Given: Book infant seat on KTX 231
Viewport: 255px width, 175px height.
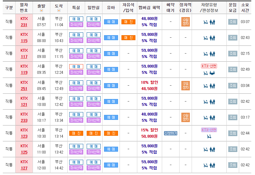Looking at the screenshot, I should (x=111, y=22).
